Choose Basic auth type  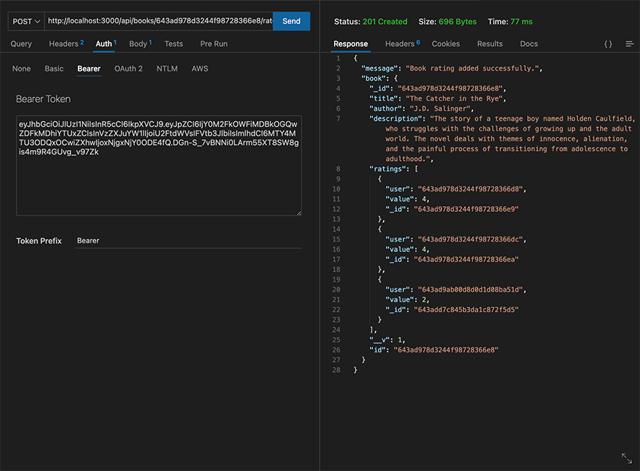54,68
